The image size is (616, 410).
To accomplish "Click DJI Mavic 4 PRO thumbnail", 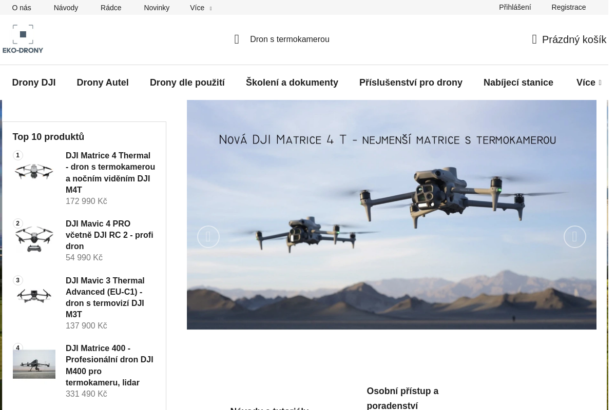I will click(34, 239).
